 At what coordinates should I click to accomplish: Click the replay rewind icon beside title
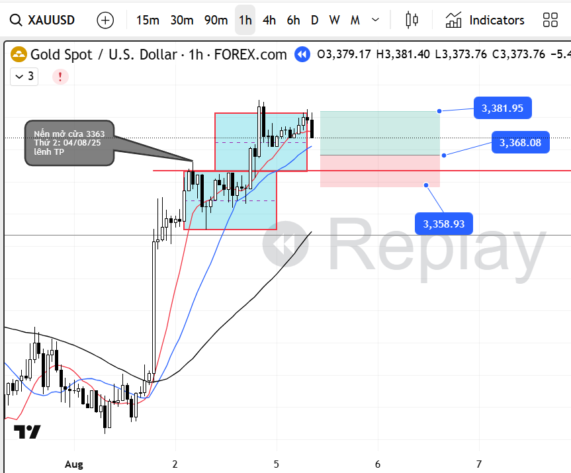(x=302, y=54)
